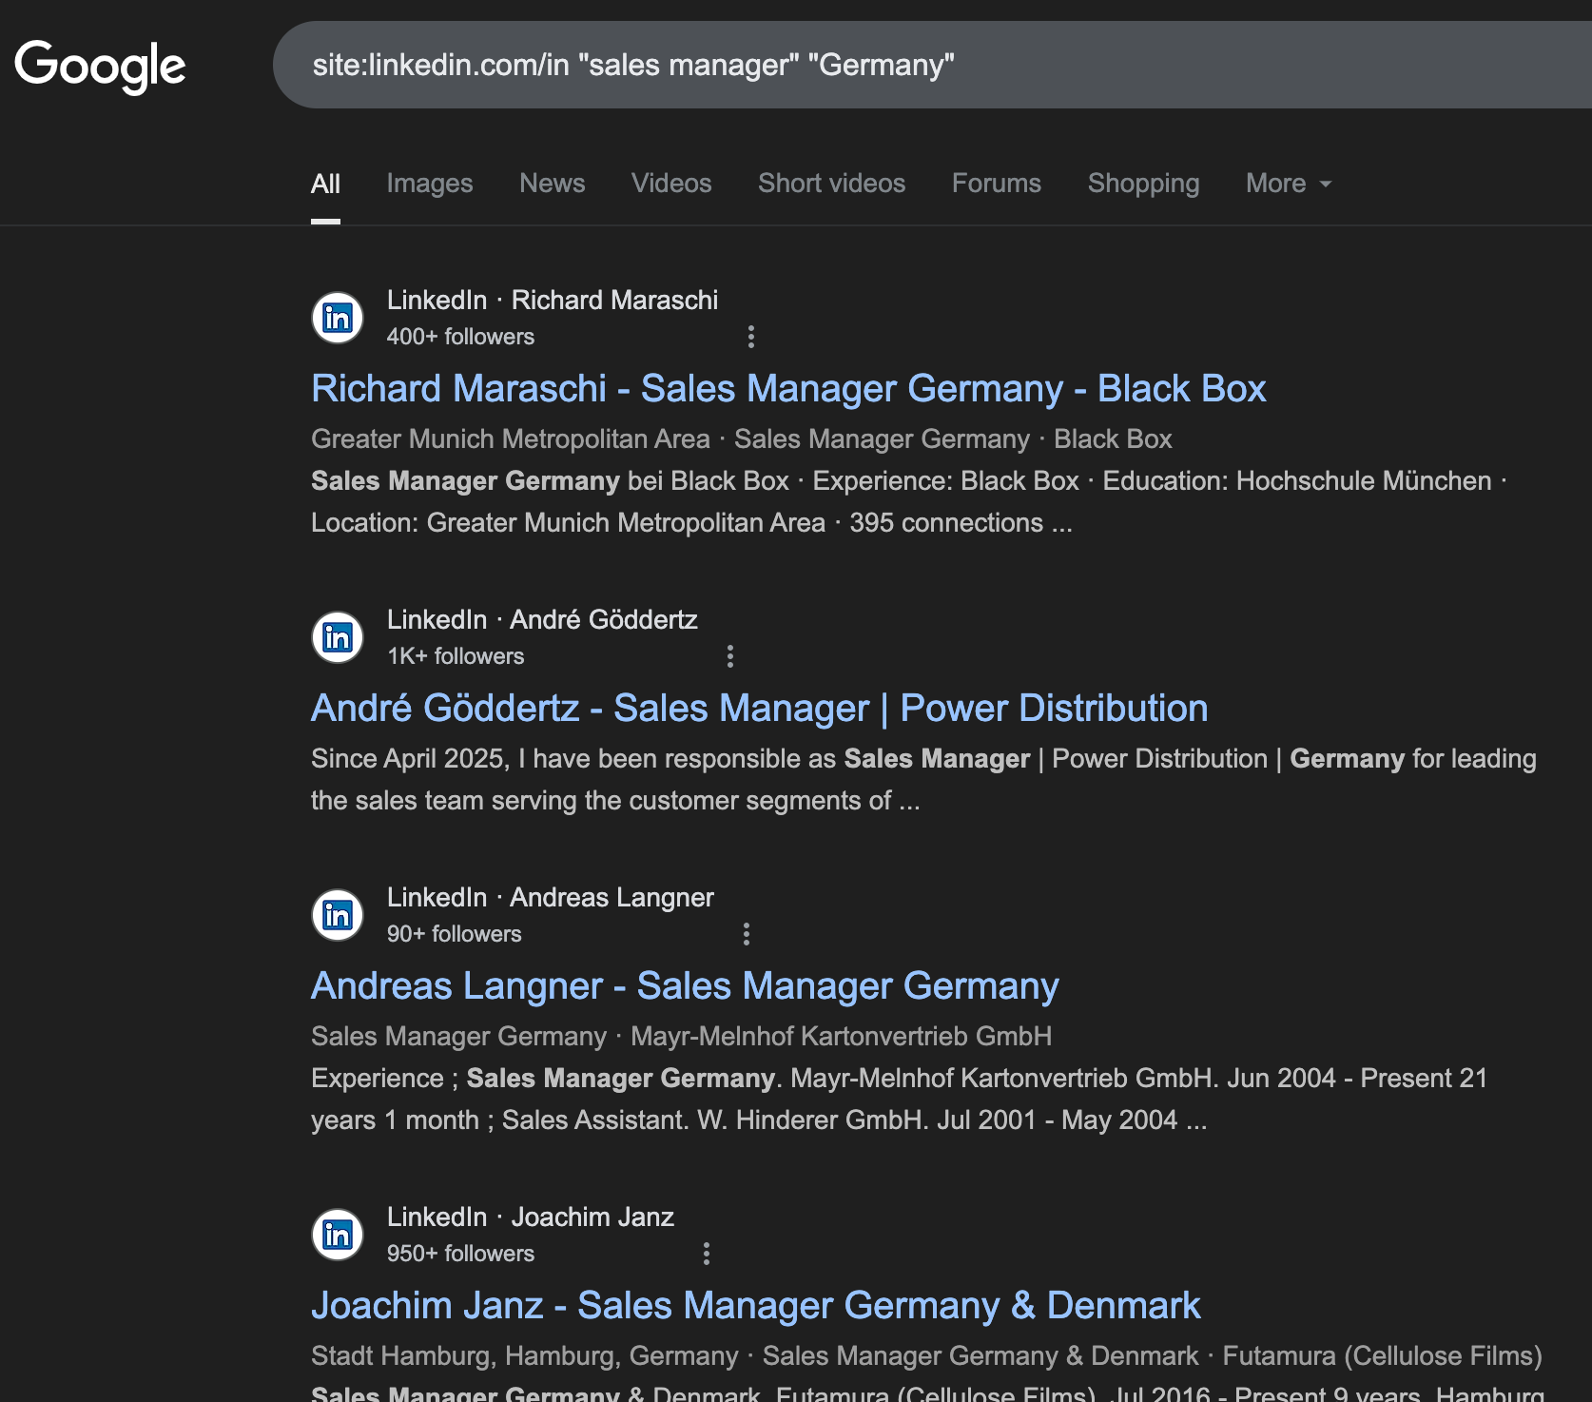Click the LinkedIn icon beside Richard Maraschi's result

click(337, 318)
